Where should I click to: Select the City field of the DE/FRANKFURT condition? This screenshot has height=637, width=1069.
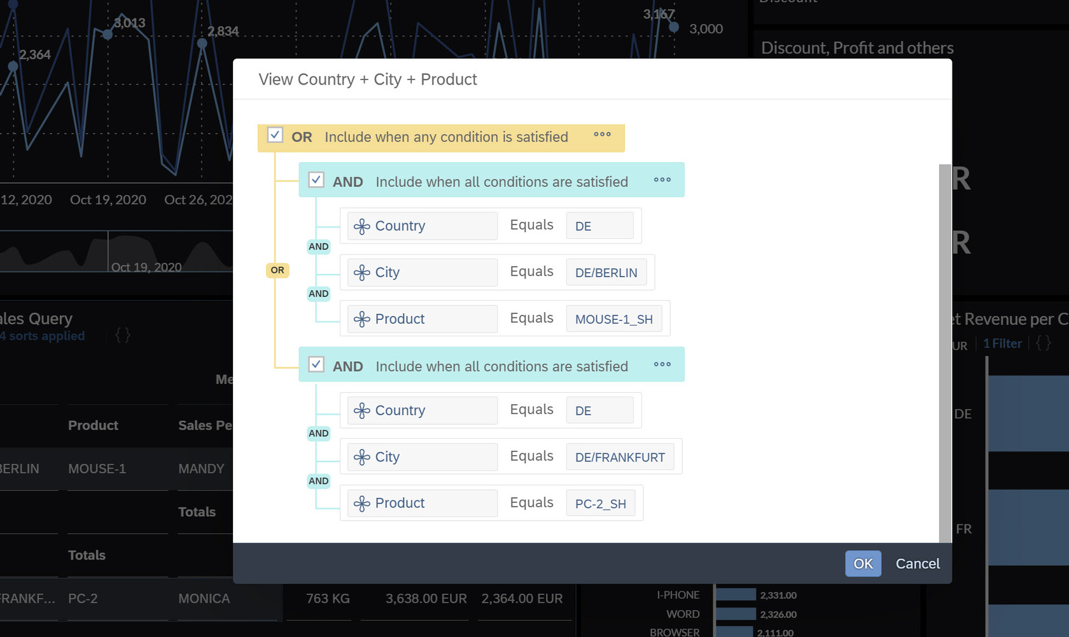tap(423, 456)
